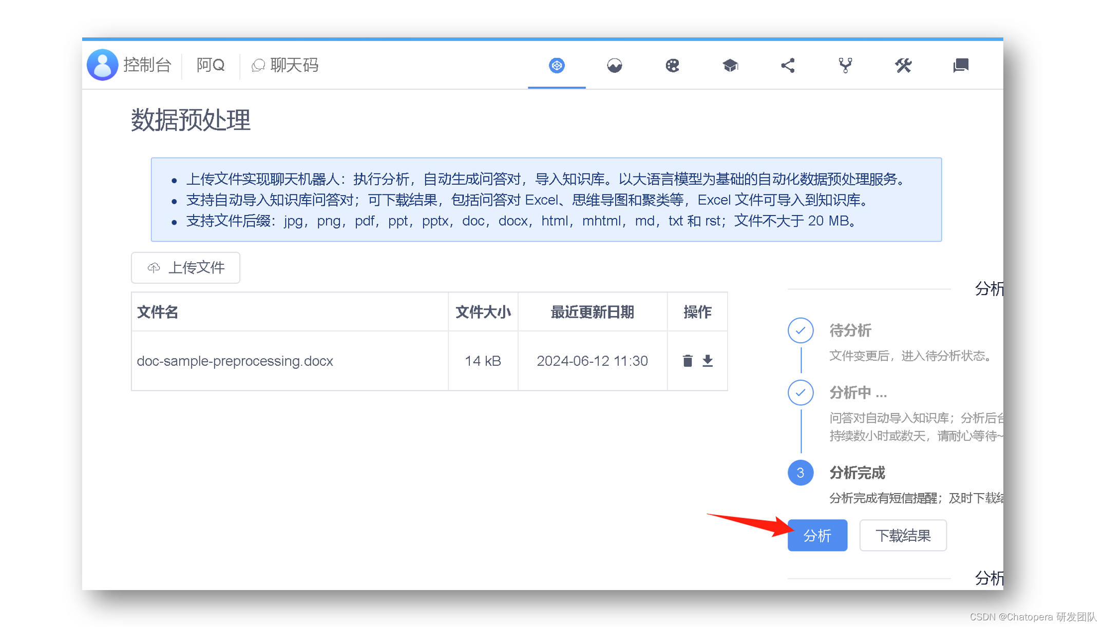1105x627 pixels.
Task: Go to 控制台 menu item
Action: 147,65
